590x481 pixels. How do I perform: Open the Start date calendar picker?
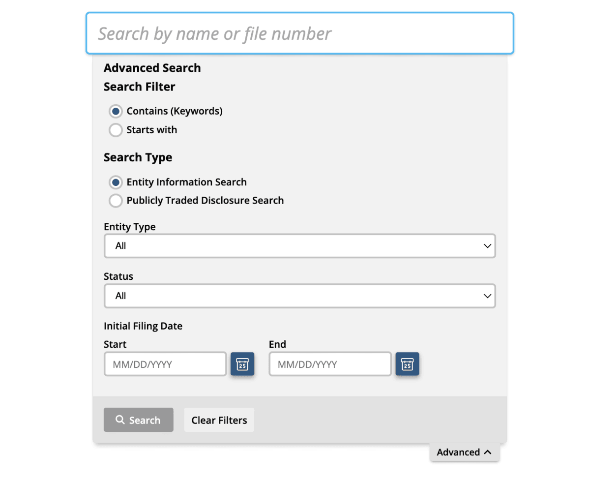[242, 364]
